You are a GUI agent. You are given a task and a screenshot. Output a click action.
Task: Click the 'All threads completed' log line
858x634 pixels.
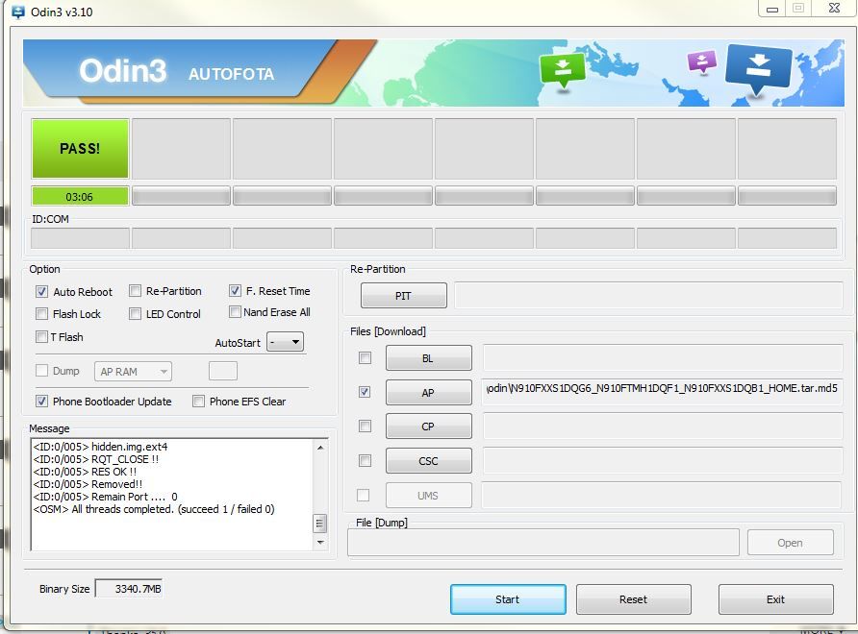154,509
